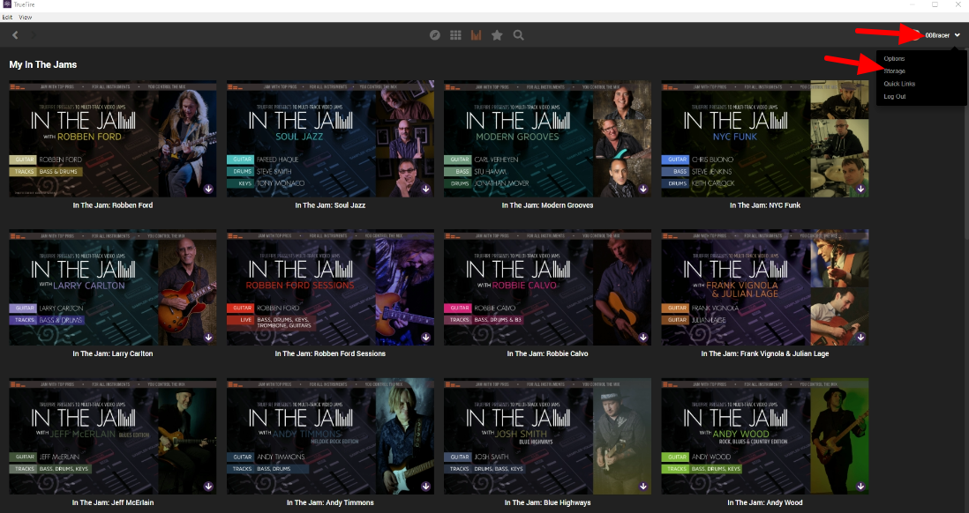Image resolution: width=969 pixels, height=513 pixels.
Task: Download In The Jam: Blue Highways via arrow icon
Action: (643, 487)
